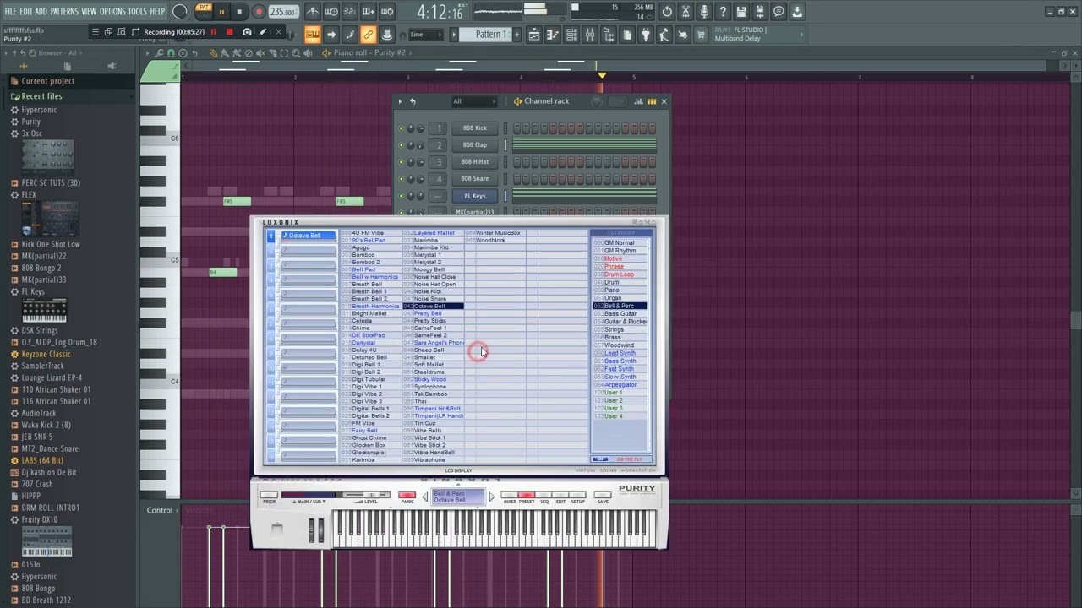Click the pen annotate icon in recording bar
This screenshot has height=608, width=1082.
pyautogui.click(x=263, y=32)
